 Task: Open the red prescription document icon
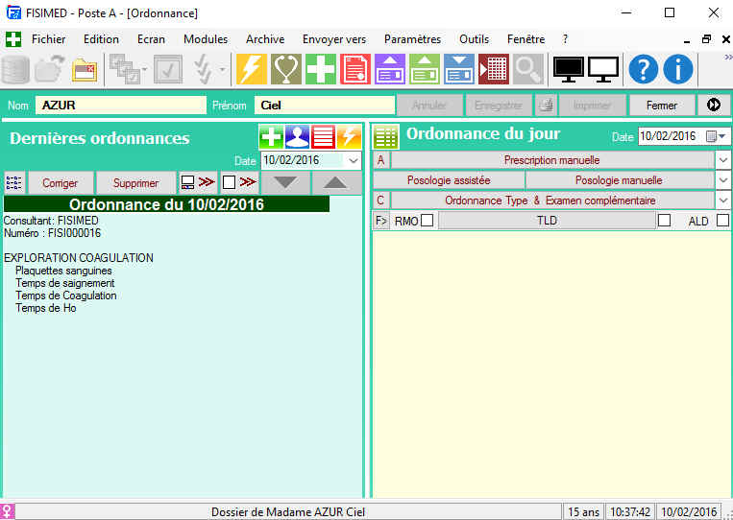pyautogui.click(x=355, y=69)
